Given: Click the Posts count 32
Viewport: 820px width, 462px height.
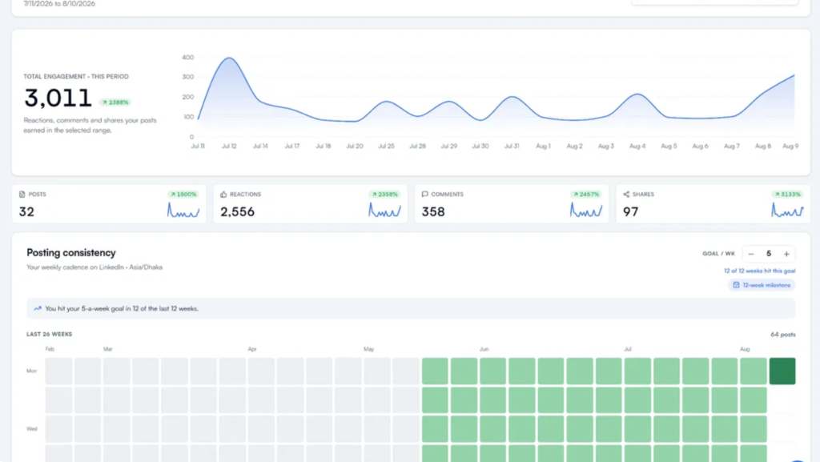Looking at the screenshot, I should pos(26,211).
